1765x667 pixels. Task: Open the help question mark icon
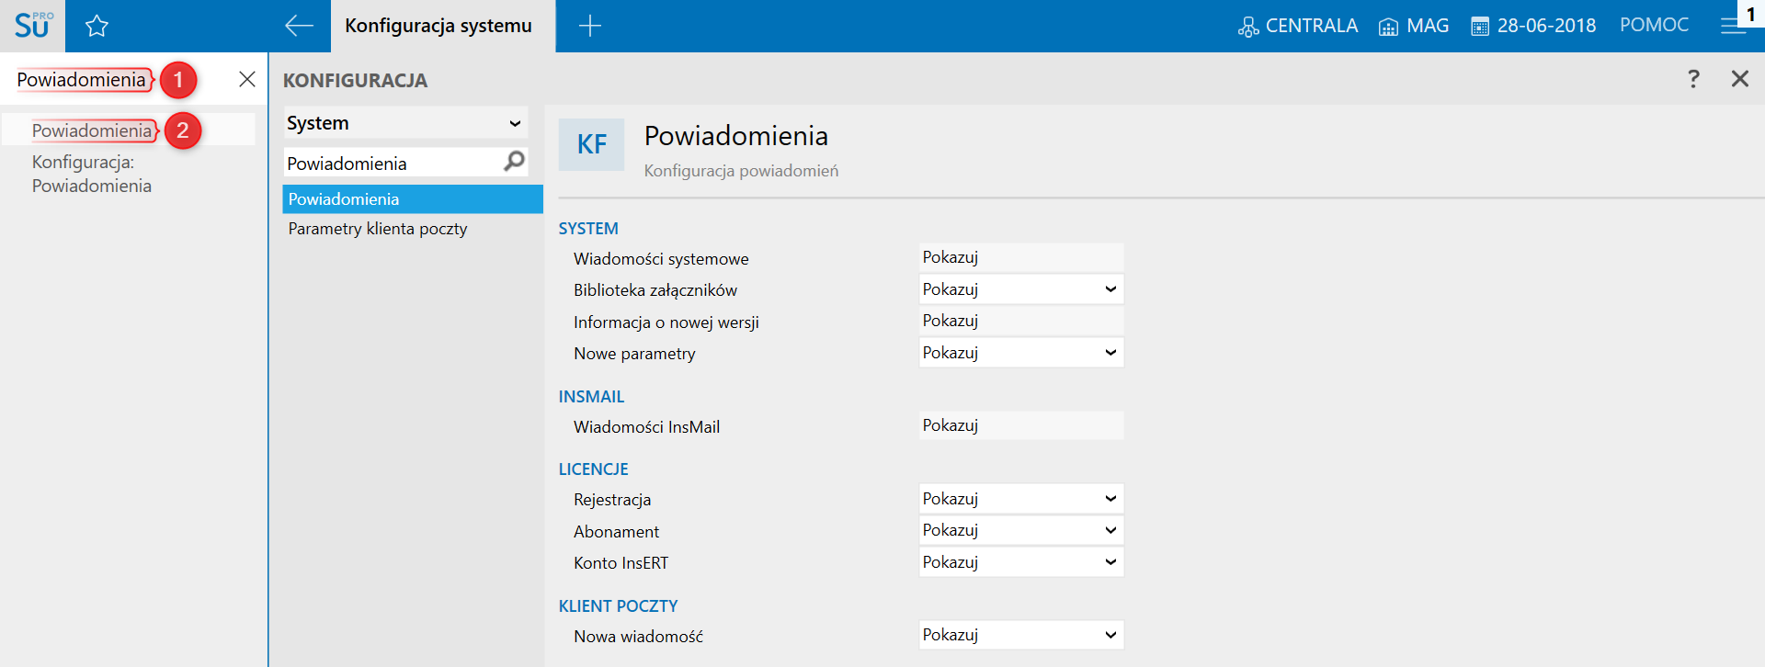pyautogui.click(x=1693, y=79)
